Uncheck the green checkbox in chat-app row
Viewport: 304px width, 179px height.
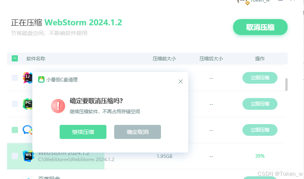point(15,130)
